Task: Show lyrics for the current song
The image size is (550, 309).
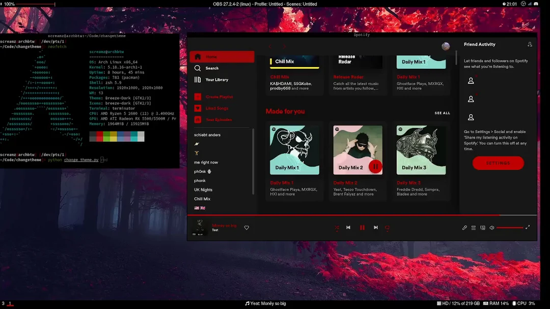Action: 464,228
